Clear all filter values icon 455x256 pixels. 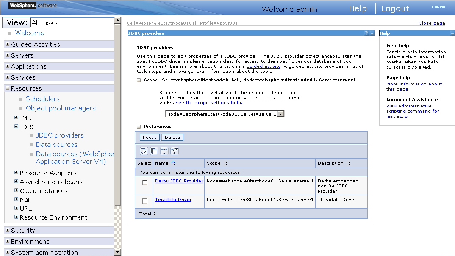(175, 151)
